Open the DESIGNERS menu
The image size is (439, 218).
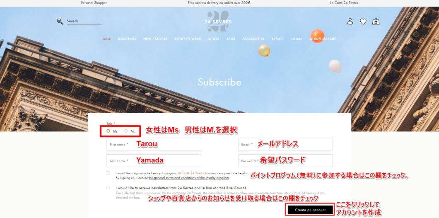coord(127,39)
